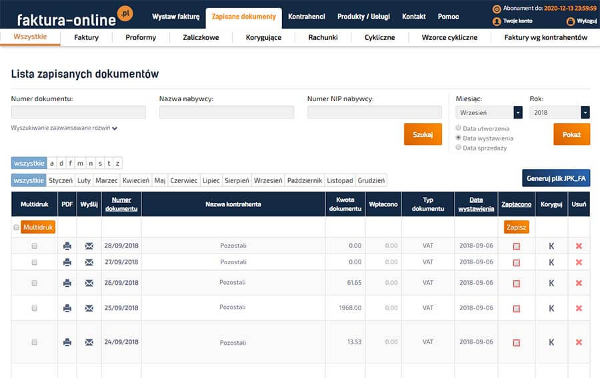Switch to the Faktury tab
Image resolution: width=600 pixels, height=378 pixels.
[87, 37]
